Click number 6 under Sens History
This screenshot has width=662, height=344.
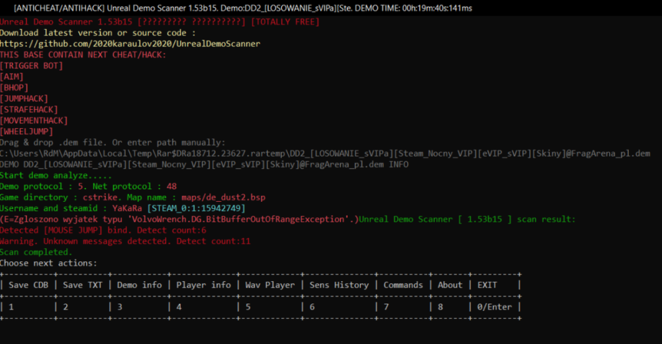coord(312,307)
